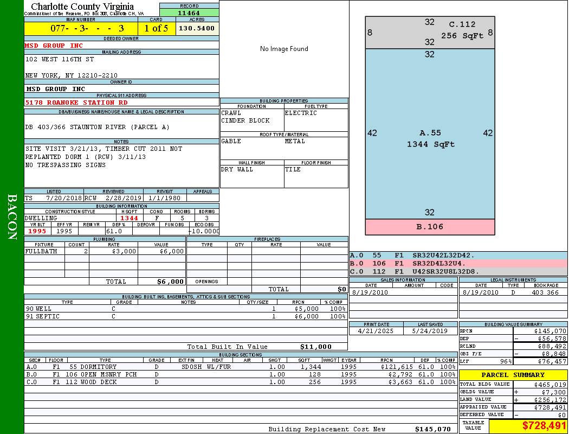Click the acres value 130.5400
The width and height of the screenshot is (569, 434).
tap(197, 28)
